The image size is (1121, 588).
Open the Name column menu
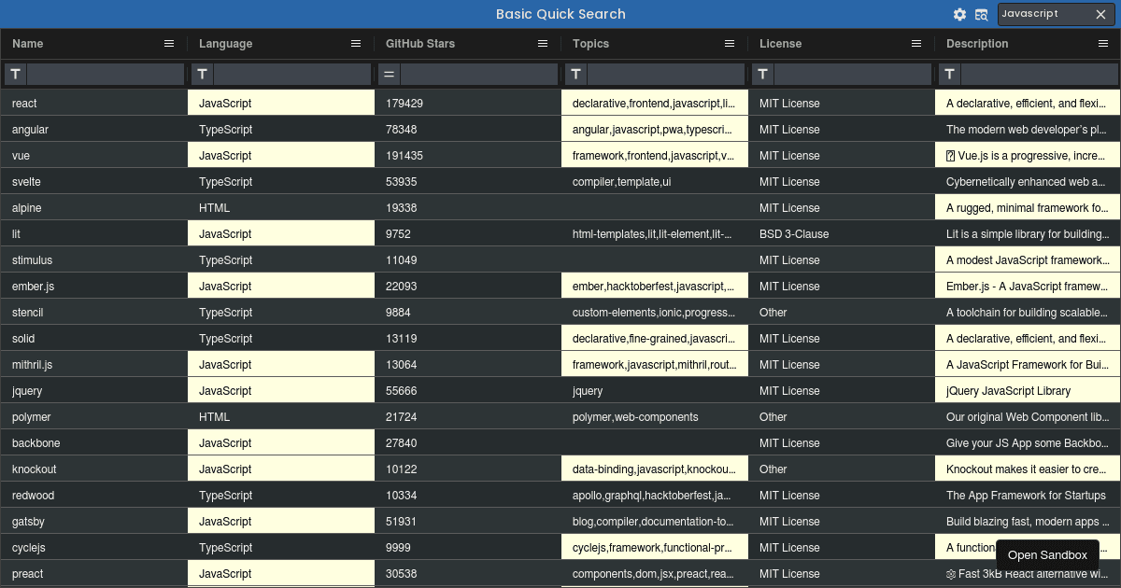coord(169,43)
